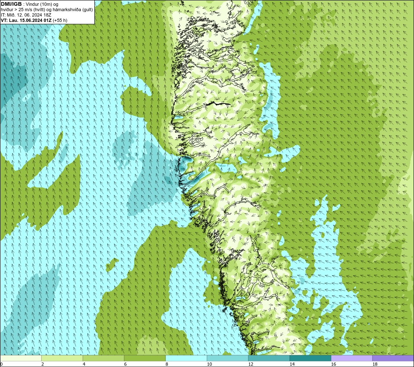Click the 'IT: Mið. 12. 06. 2024 18Z' line
414x367 pixels.
coord(26,15)
